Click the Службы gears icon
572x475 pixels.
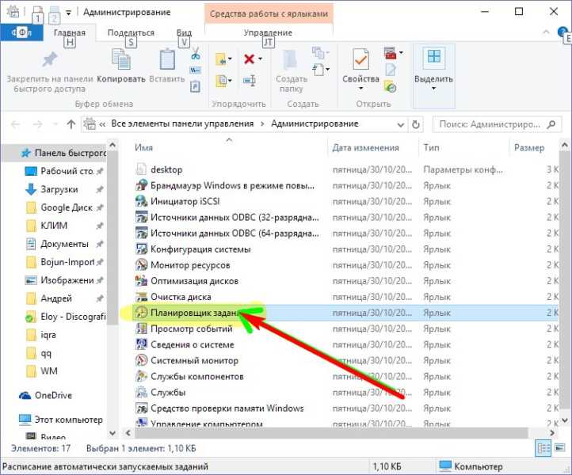pyautogui.click(x=141, y=392)
